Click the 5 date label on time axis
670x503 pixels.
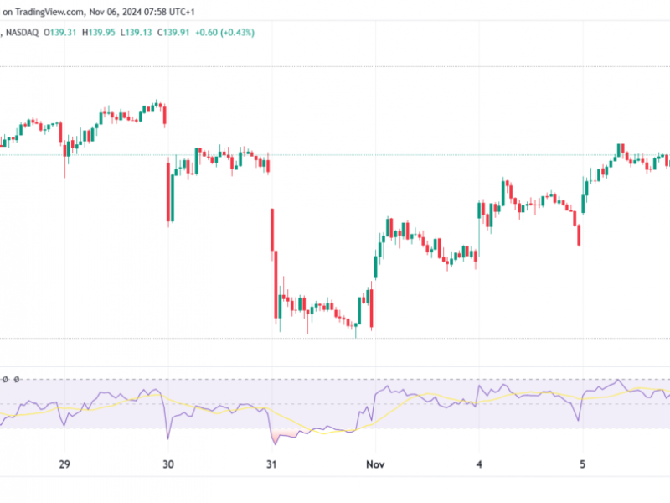tap(583, 464)
